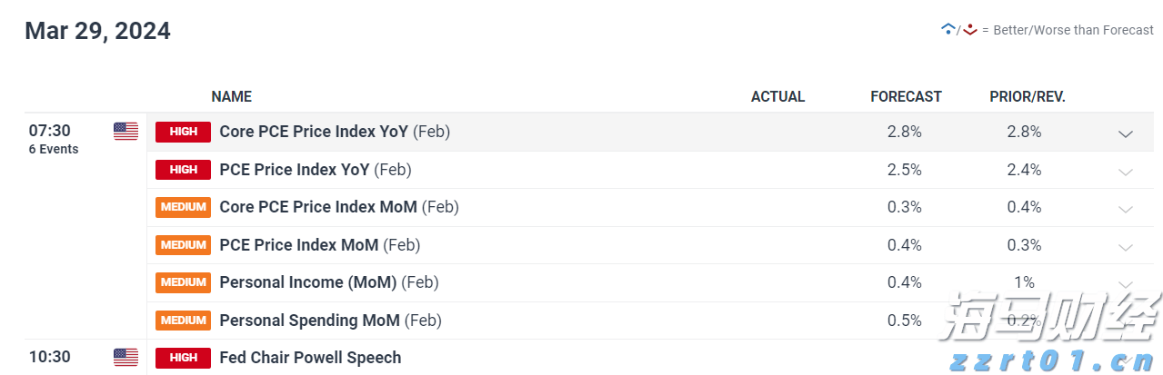The width and height of the screenshot is (1163, 375).
Task: Expand PCE Price Index MoM row chevron
Action: click(x=1126, y=247)
